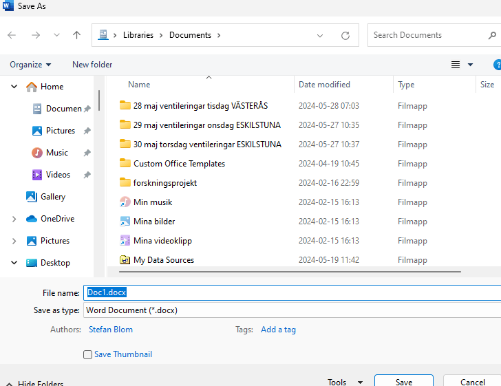Select Home in navigation pane
Image resolution: width=501 pixels, height=386 pixels.
[52, 87]
